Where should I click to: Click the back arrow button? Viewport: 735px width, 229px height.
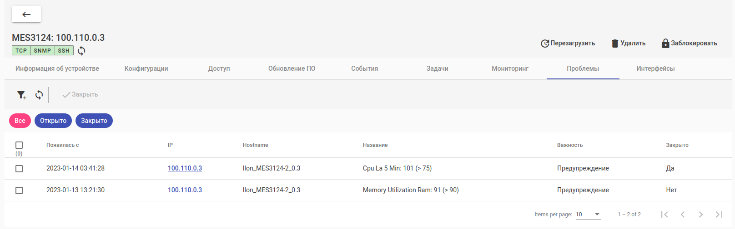(26, 15)
